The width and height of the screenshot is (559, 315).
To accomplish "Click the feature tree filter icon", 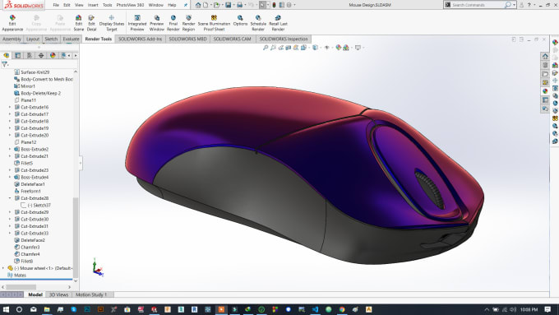I will 4,64.
